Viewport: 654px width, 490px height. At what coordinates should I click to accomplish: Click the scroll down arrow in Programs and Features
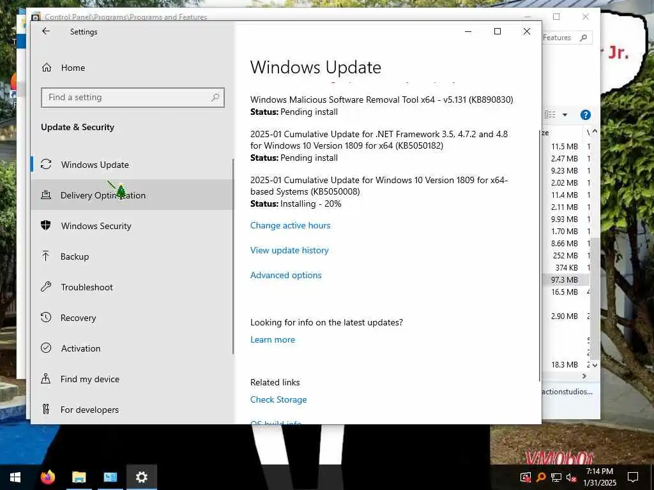tap(595, 365)
